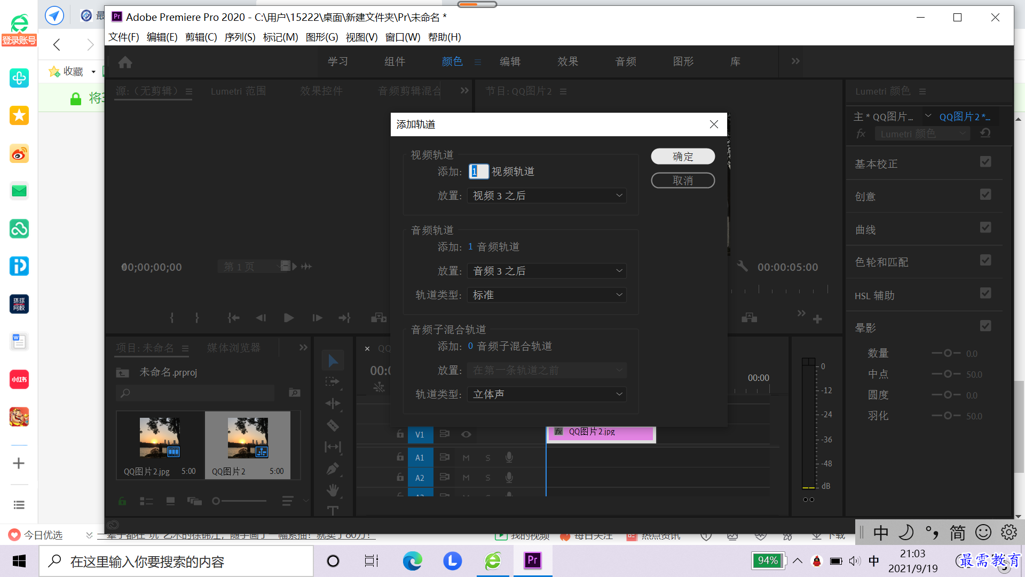Image resolution: width=1025 pixels, height=577 pixels.
Task: Select the Track Select Forward tool
Action: click(333, 381)
